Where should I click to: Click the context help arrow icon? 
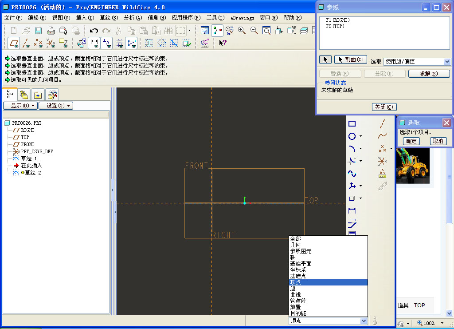point(223,43)
